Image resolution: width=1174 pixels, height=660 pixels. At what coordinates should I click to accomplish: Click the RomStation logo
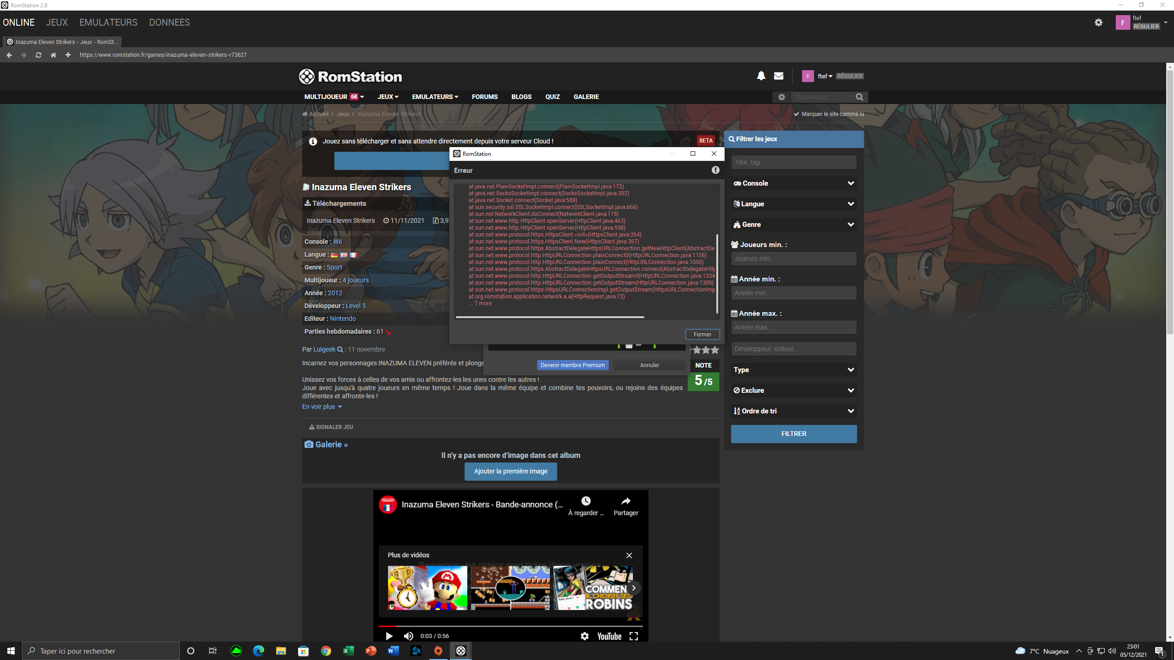pyautogui.click(x=350, y=77)
